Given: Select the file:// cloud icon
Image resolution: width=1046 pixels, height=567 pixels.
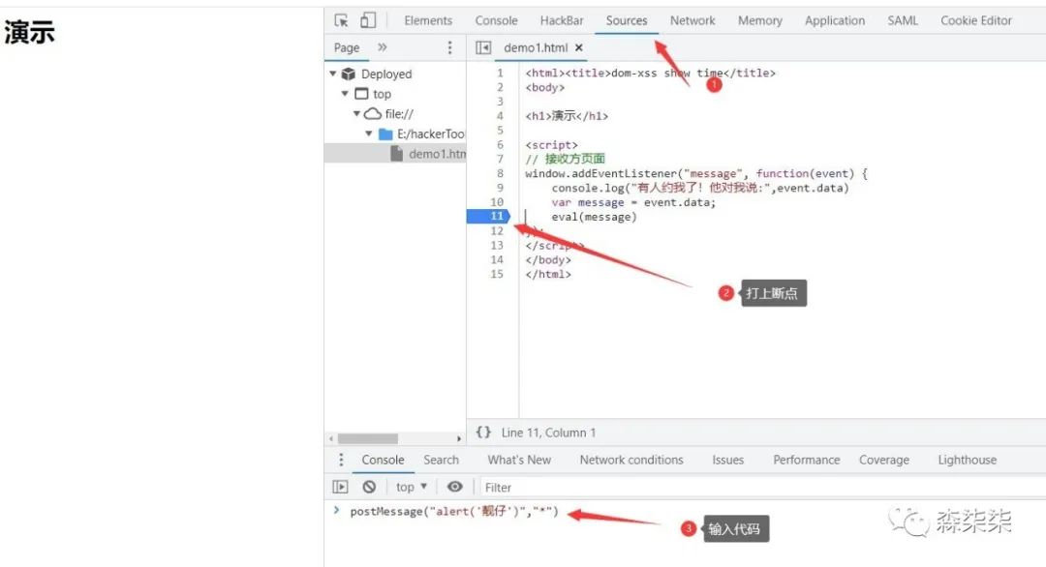Looking at the screenshot, I should tap(373, 113).
